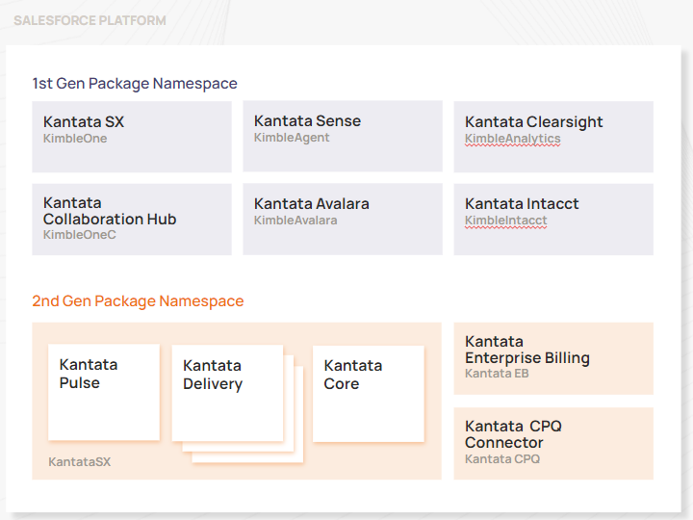Select the 1st Gen Package Namespace heading
This screenshot has width=693, height=520.
click(135, 83)
